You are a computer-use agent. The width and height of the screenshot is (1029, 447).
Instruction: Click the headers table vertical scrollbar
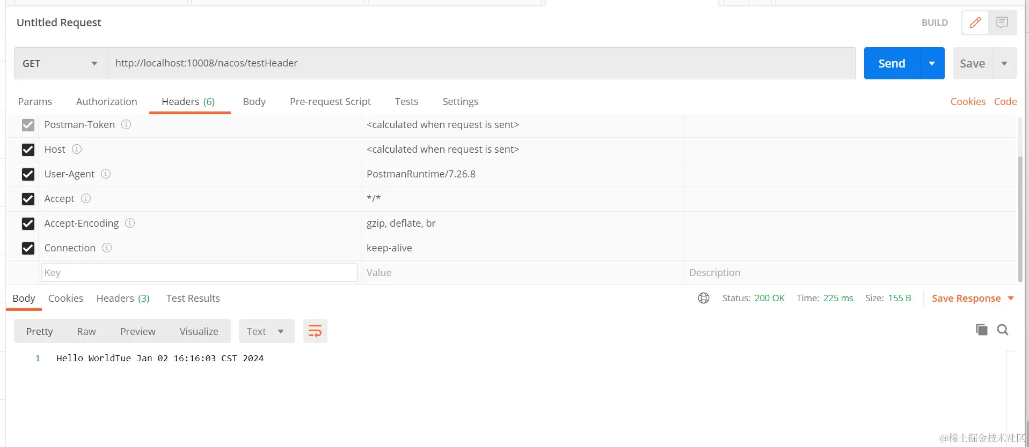click(x=1020, y=214)
